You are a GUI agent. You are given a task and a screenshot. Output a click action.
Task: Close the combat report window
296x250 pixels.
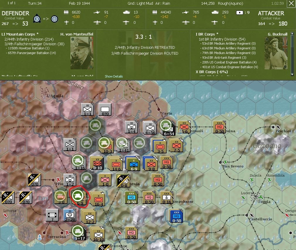292,4
